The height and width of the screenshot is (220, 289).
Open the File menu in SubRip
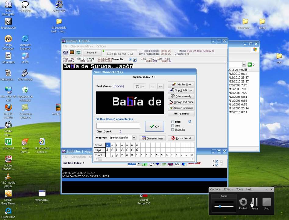(65, 46)
